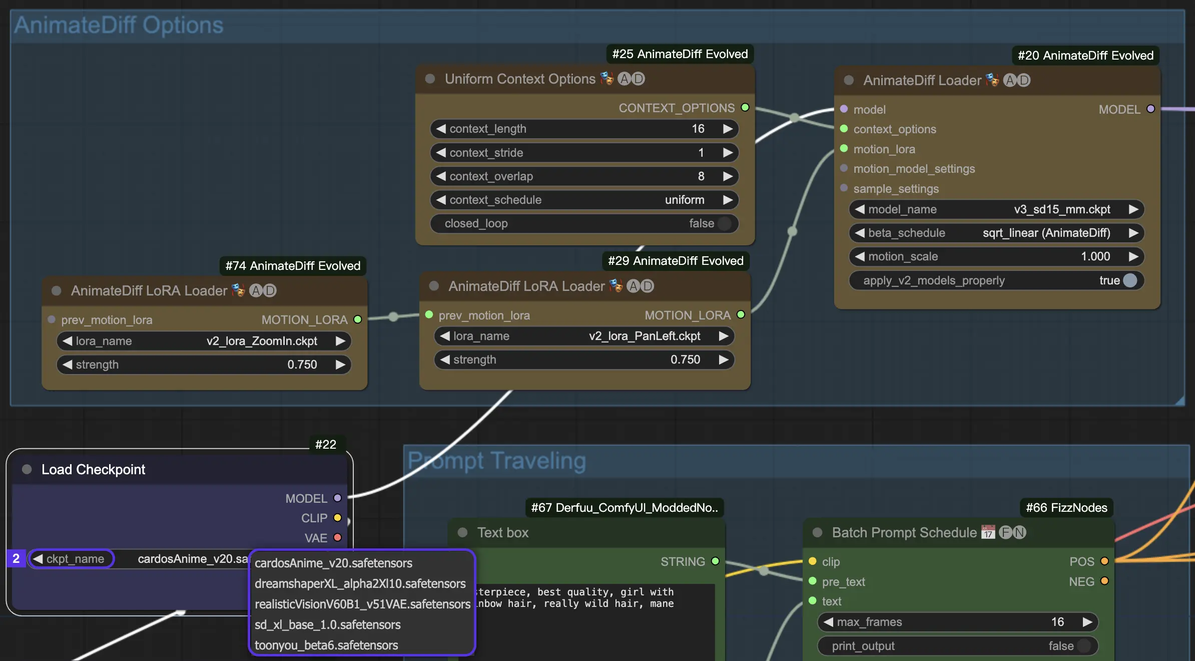Click the Derfuu_ComfyUI_ModdedNo icon
The height and width of the screenshot is (661, 1195).
(x=623, y=508)
